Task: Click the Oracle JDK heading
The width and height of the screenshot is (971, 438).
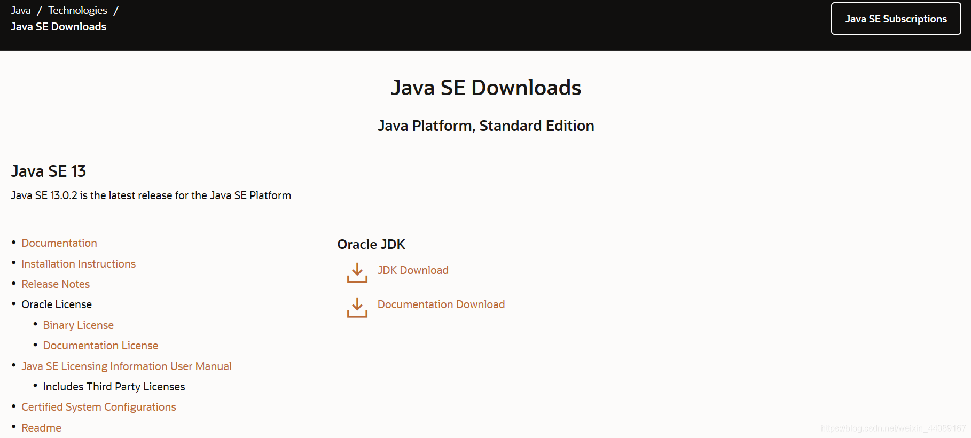Action: click(x=371, y=244)
